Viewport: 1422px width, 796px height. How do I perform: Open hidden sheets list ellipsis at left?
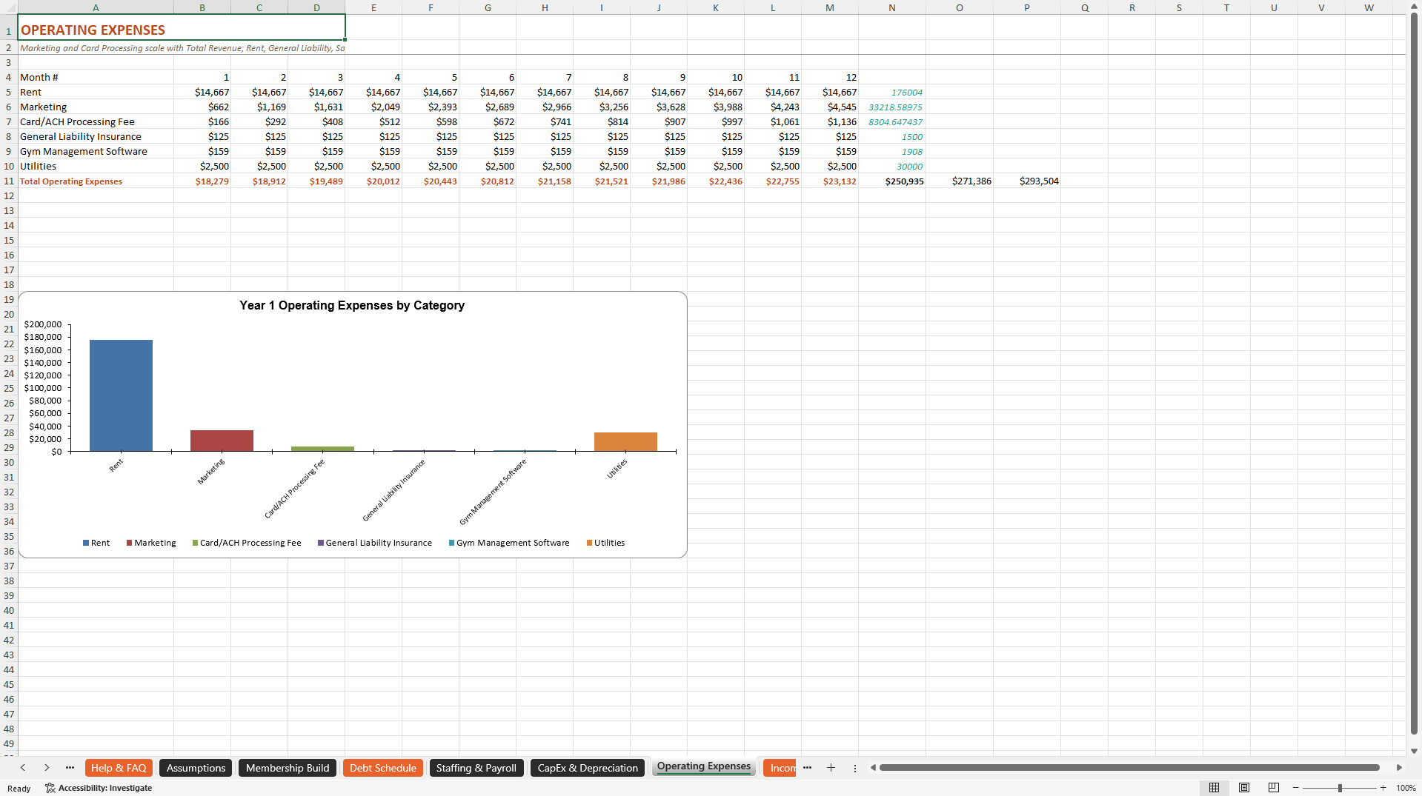pos(70,768)
